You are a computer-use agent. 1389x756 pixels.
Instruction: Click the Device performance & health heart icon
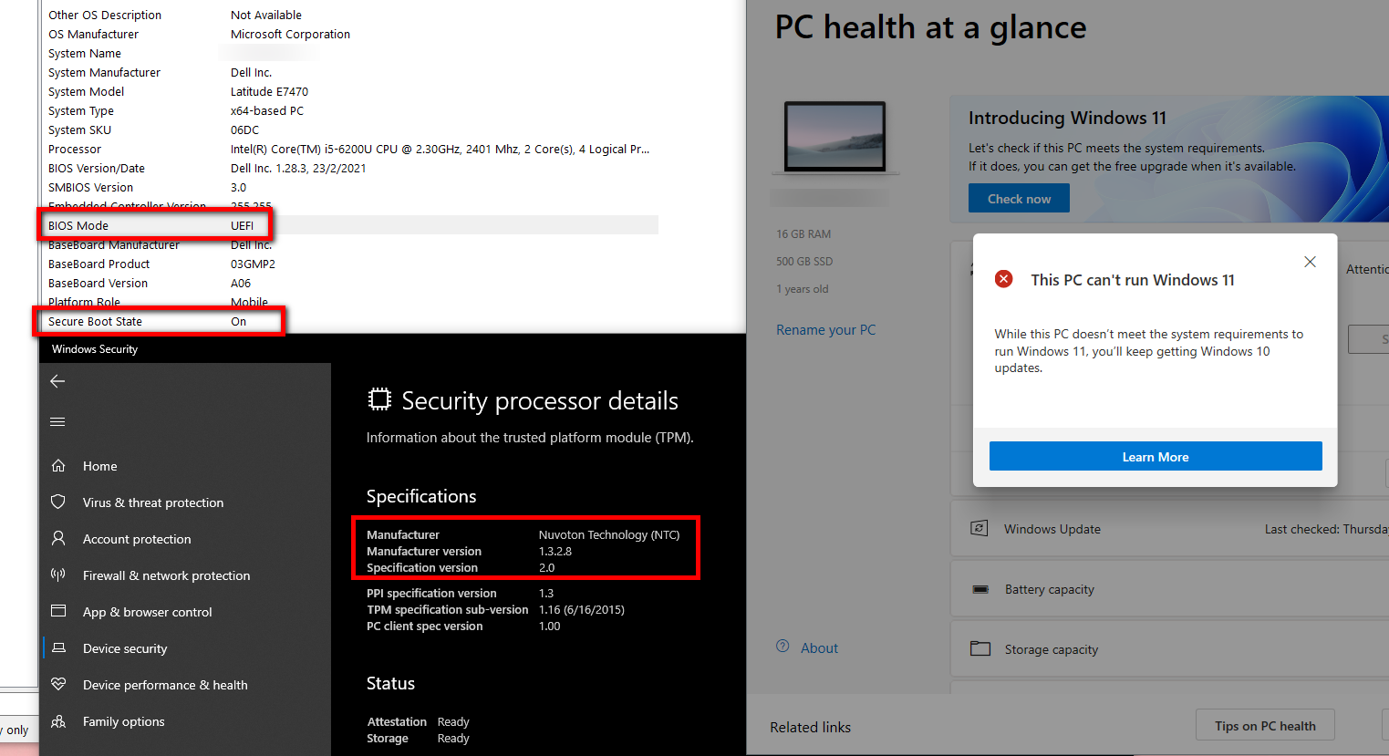point(58,684)
